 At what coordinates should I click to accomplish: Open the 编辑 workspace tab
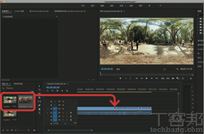pyautogui.click(x=102, y=6)
